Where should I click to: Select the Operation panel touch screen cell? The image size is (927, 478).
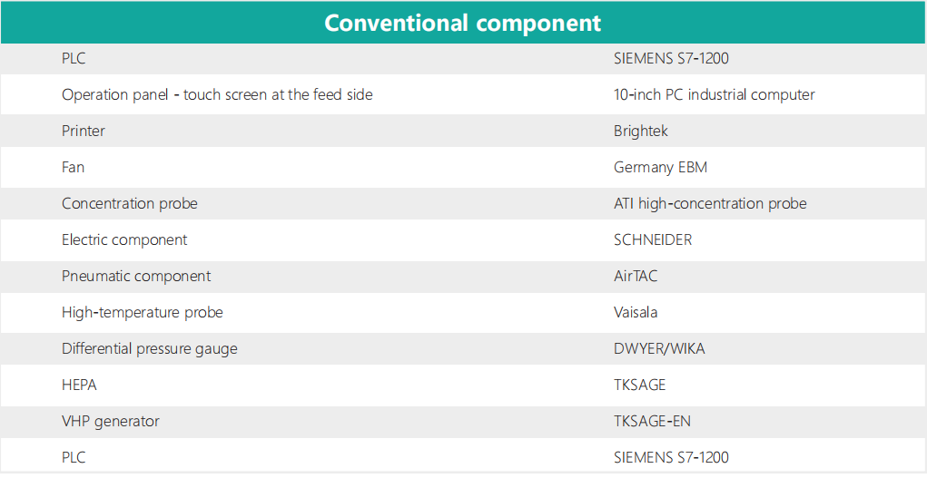[217, 94]
